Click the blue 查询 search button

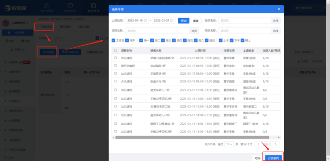pos(183,21)
